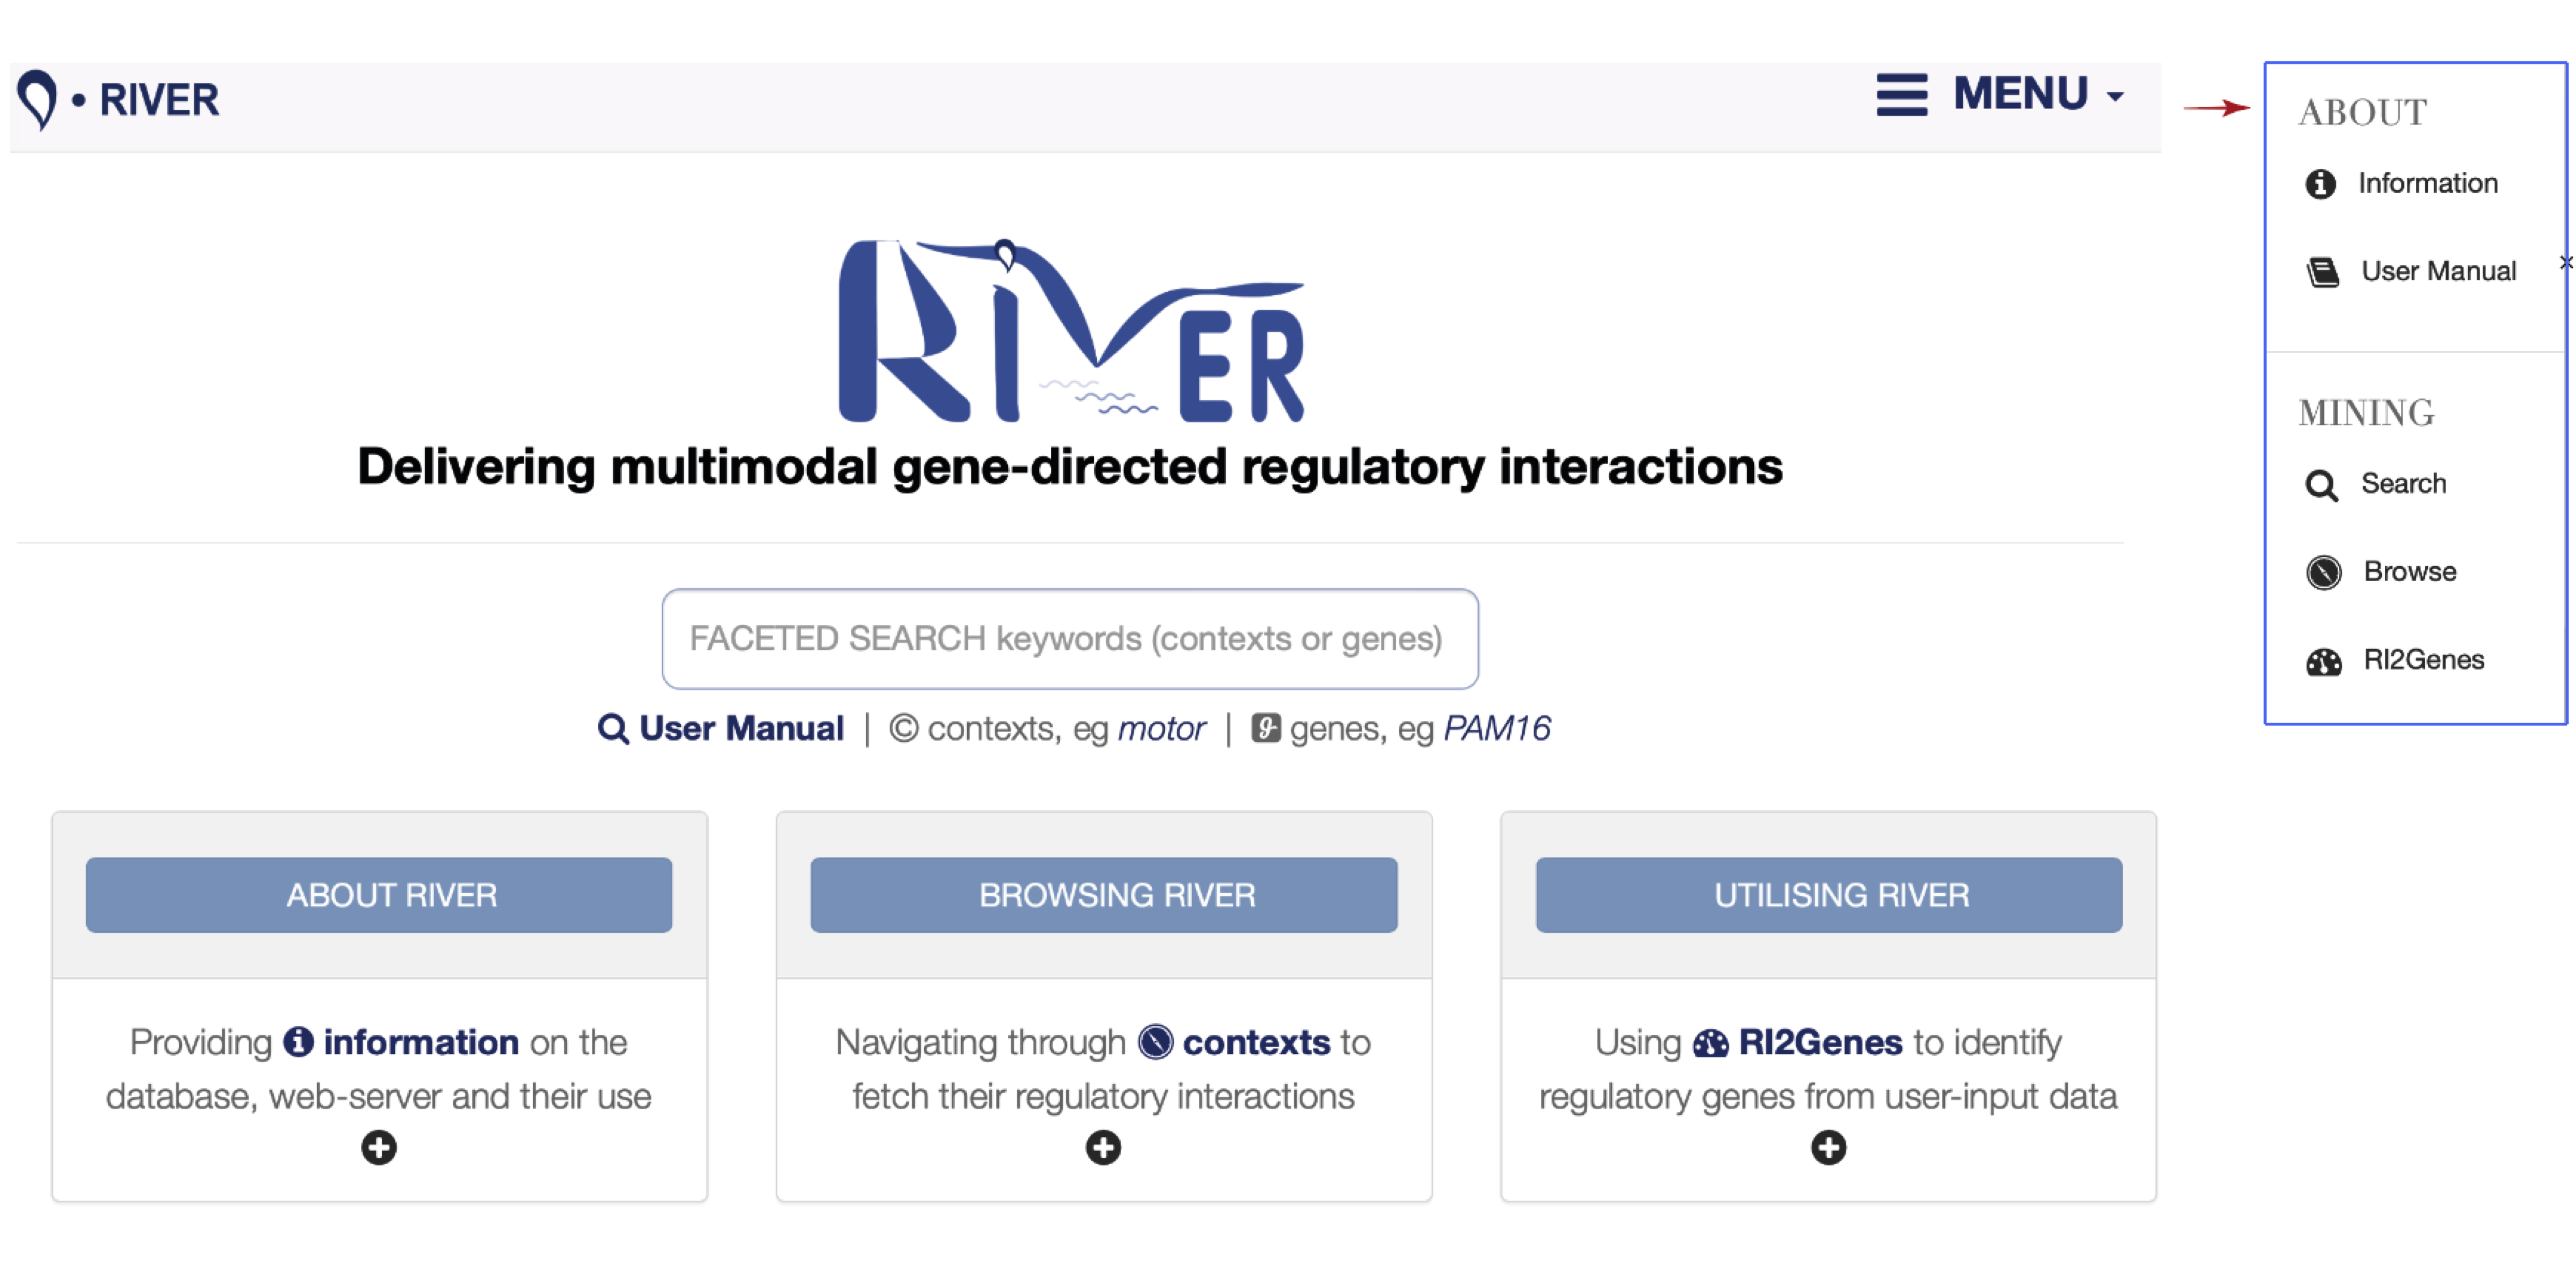Image resolution: width=2576 pixels, height=1262 pixels.
Task: Expand the UTILISING RIVER card plus icon
Action: (x=1828, y=1147)
